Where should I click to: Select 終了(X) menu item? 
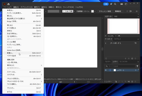coord(23,92)
